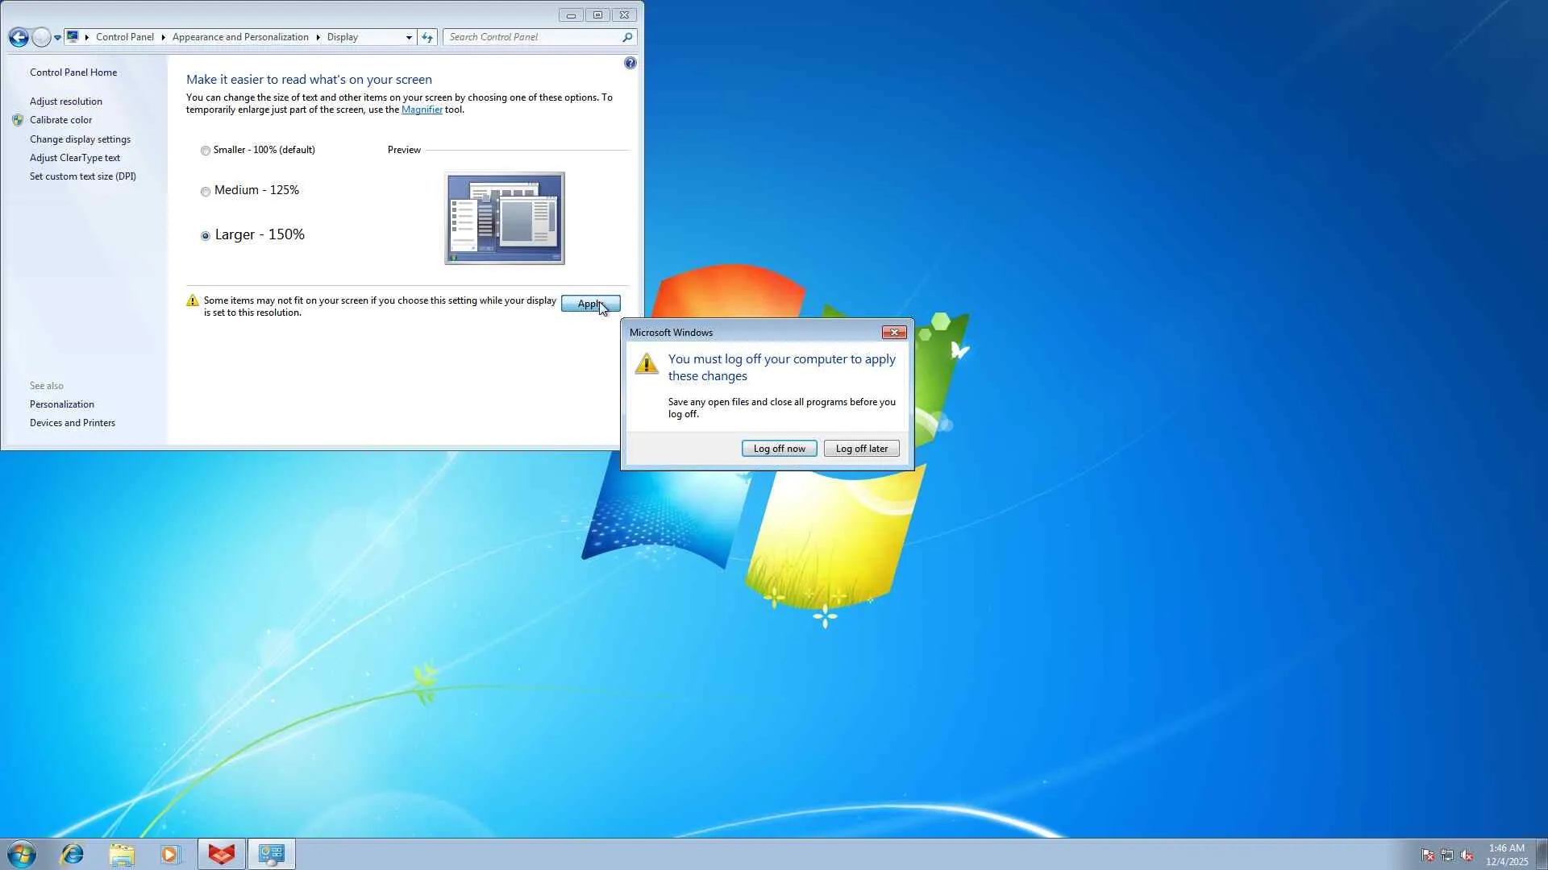1548x870 pixels.
Task: Select Smaller - 100% (default) option
Action: [x=206, y=151]
